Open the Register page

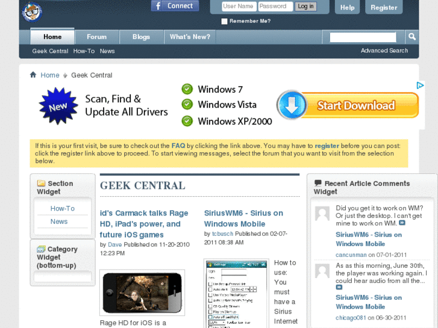(384, 8)
